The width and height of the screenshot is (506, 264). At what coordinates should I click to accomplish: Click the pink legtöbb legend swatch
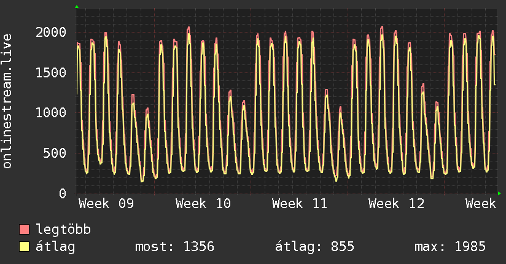pos(24,229)
